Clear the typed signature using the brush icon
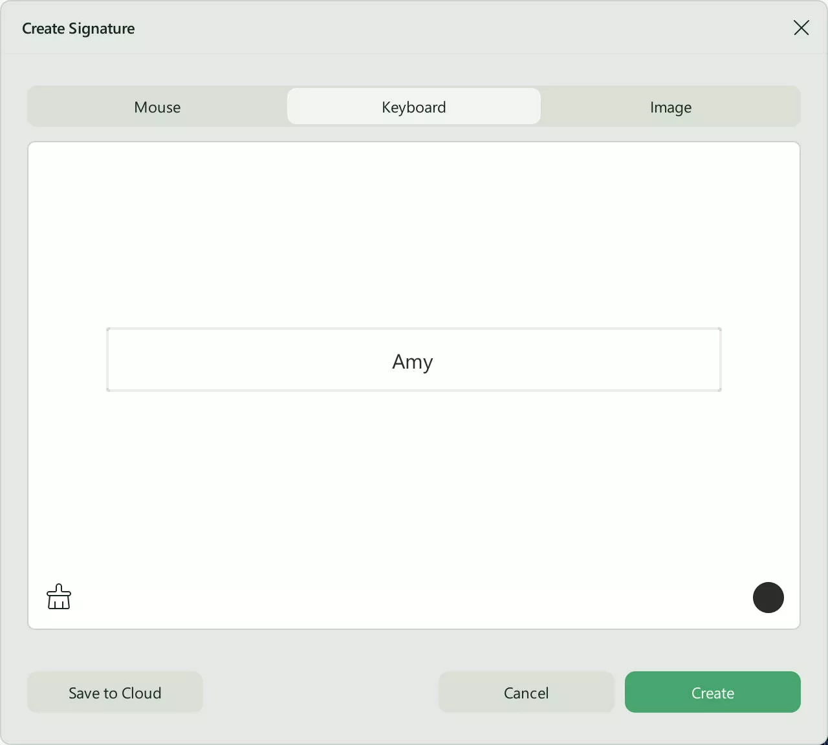Screen dimensions: 828x745 (x=59, y=596)
